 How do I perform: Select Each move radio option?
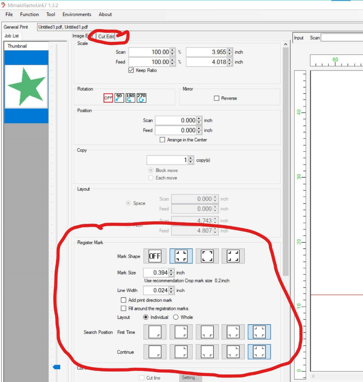(151, 178)
